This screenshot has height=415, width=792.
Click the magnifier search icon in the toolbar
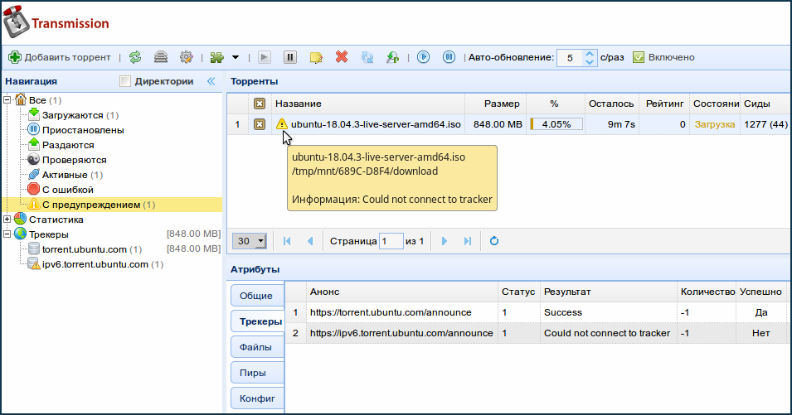click(392, 57)
